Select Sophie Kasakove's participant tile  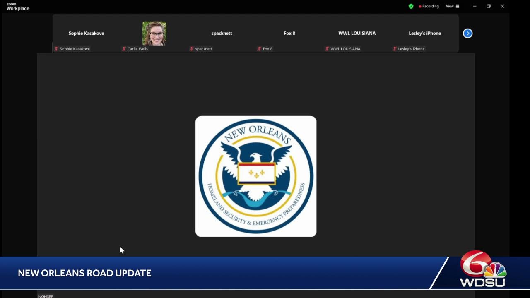(x=86, y=34)
